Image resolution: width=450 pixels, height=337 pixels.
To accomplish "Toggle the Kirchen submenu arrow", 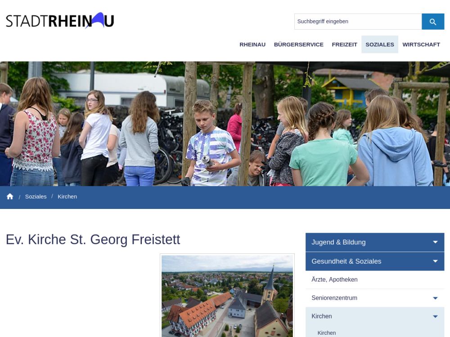I will [x=435, y=316].
